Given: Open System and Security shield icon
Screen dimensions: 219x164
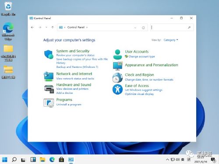Looking at the screenshot, I should (x=49, y=54).
